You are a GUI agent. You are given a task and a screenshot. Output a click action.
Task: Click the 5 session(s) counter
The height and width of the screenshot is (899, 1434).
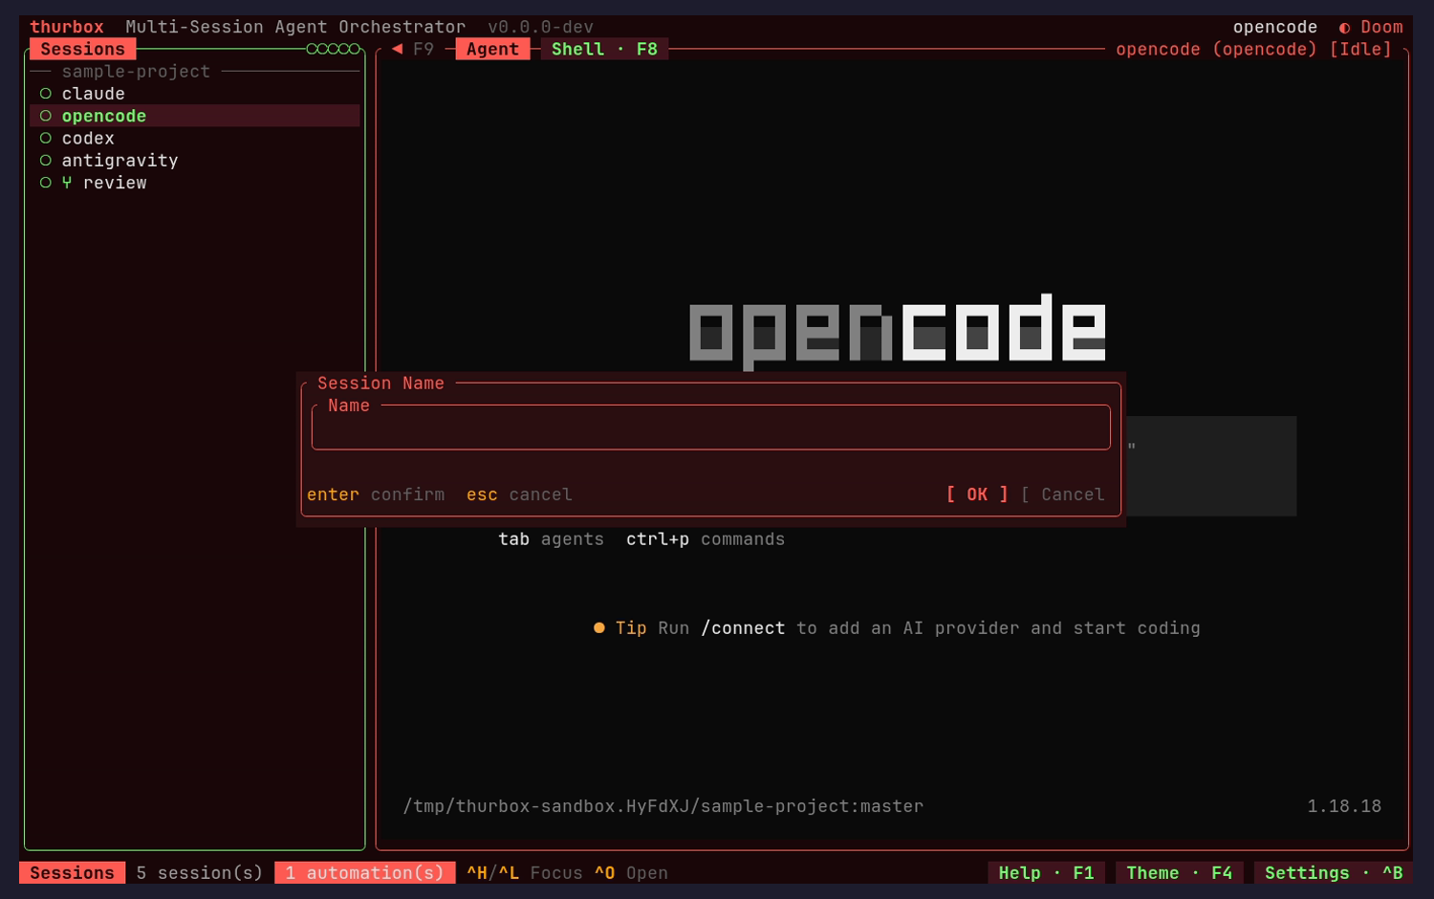click(x=199, y=873)
